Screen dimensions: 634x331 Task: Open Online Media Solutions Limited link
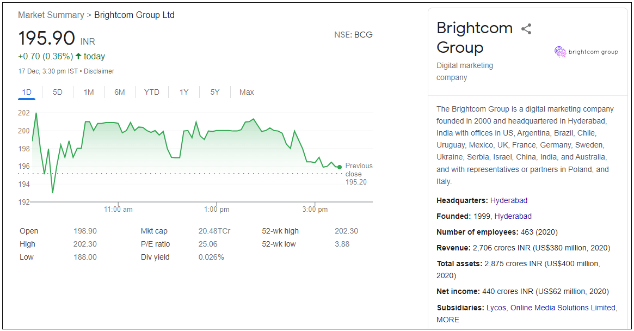click(x=563, y=308)
